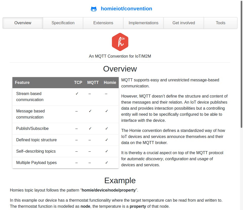Image resolution: width=243 pixels, height=210 pixels.
Task: Click the TCP column header
Action: point(78,83)
